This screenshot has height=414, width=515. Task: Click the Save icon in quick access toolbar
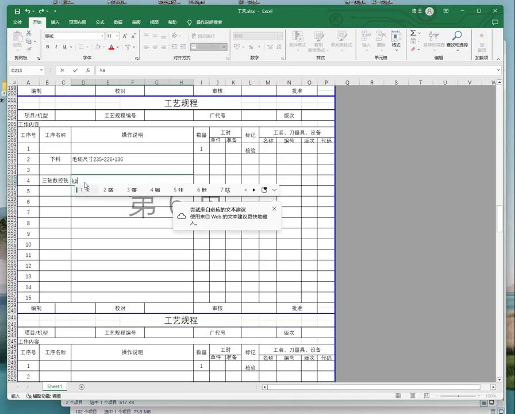point(17,11)
